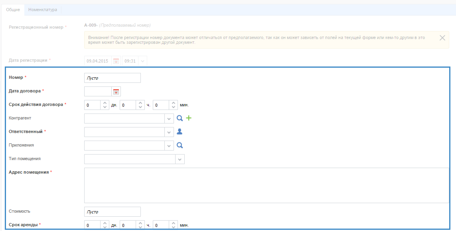
Task: Open registration time 09:31 dropdown
Action: click(x=143, y=61)
